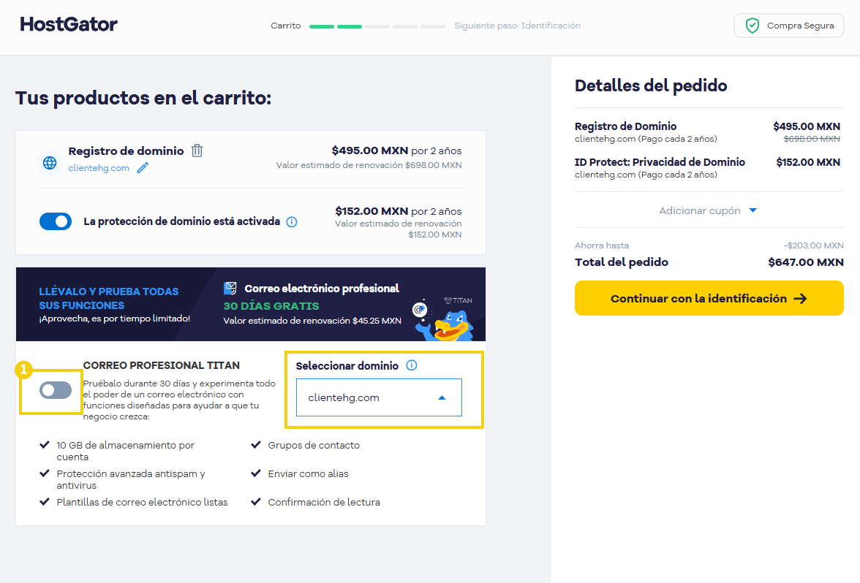Click Total del pedido $647.00 MXN amount
This screenshot has height=583, width=860.
click(x=806, y=262)
